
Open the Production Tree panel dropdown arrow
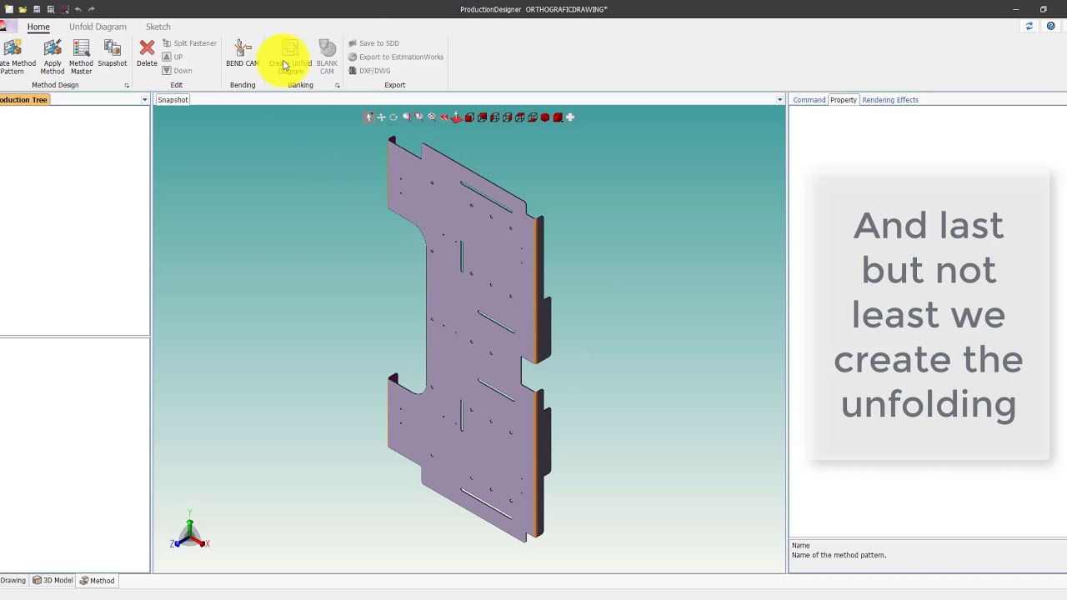144,100
